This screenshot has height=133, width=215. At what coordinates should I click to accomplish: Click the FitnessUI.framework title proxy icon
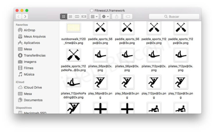(x=92, y=11)
